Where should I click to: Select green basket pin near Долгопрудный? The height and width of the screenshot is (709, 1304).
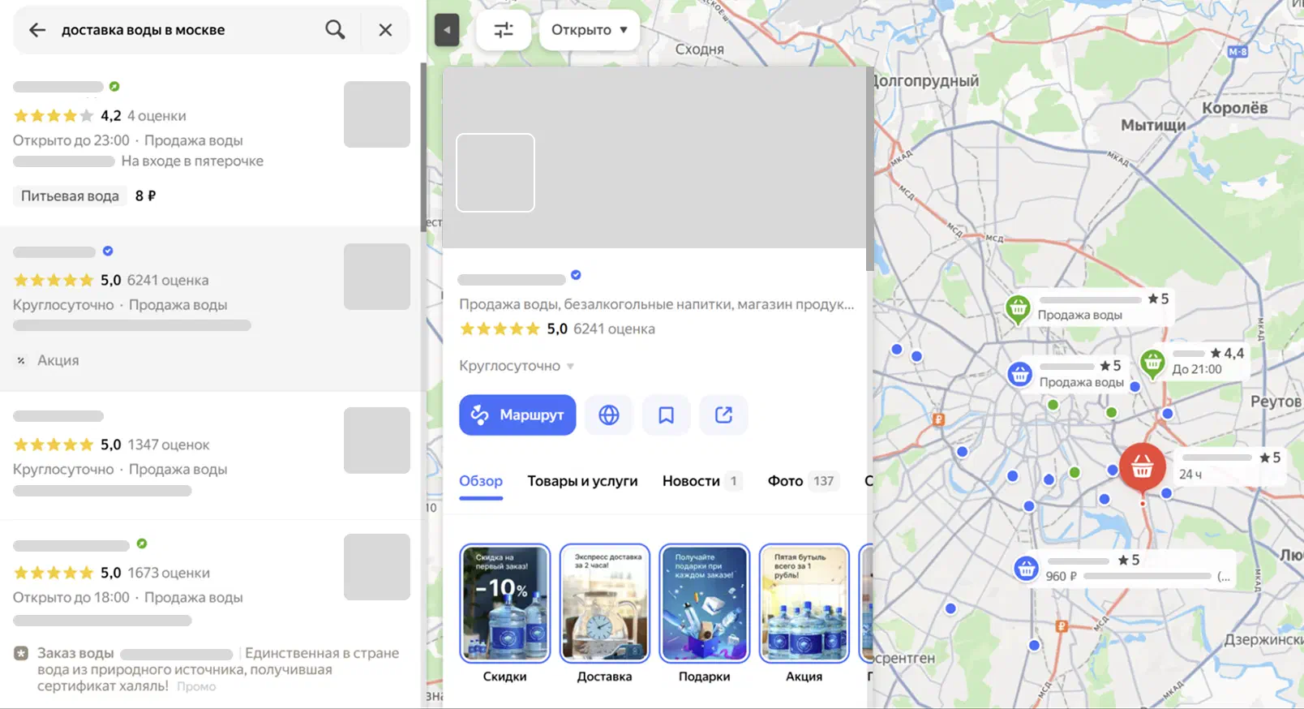1018,308
